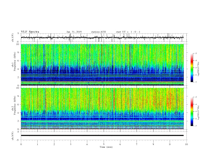Click the "Time (min)" axis title
This screenshot has height=162, width=210.
(106, 147)
